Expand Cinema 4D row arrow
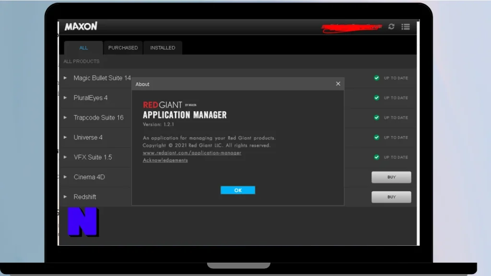 [x=65, y=177]
